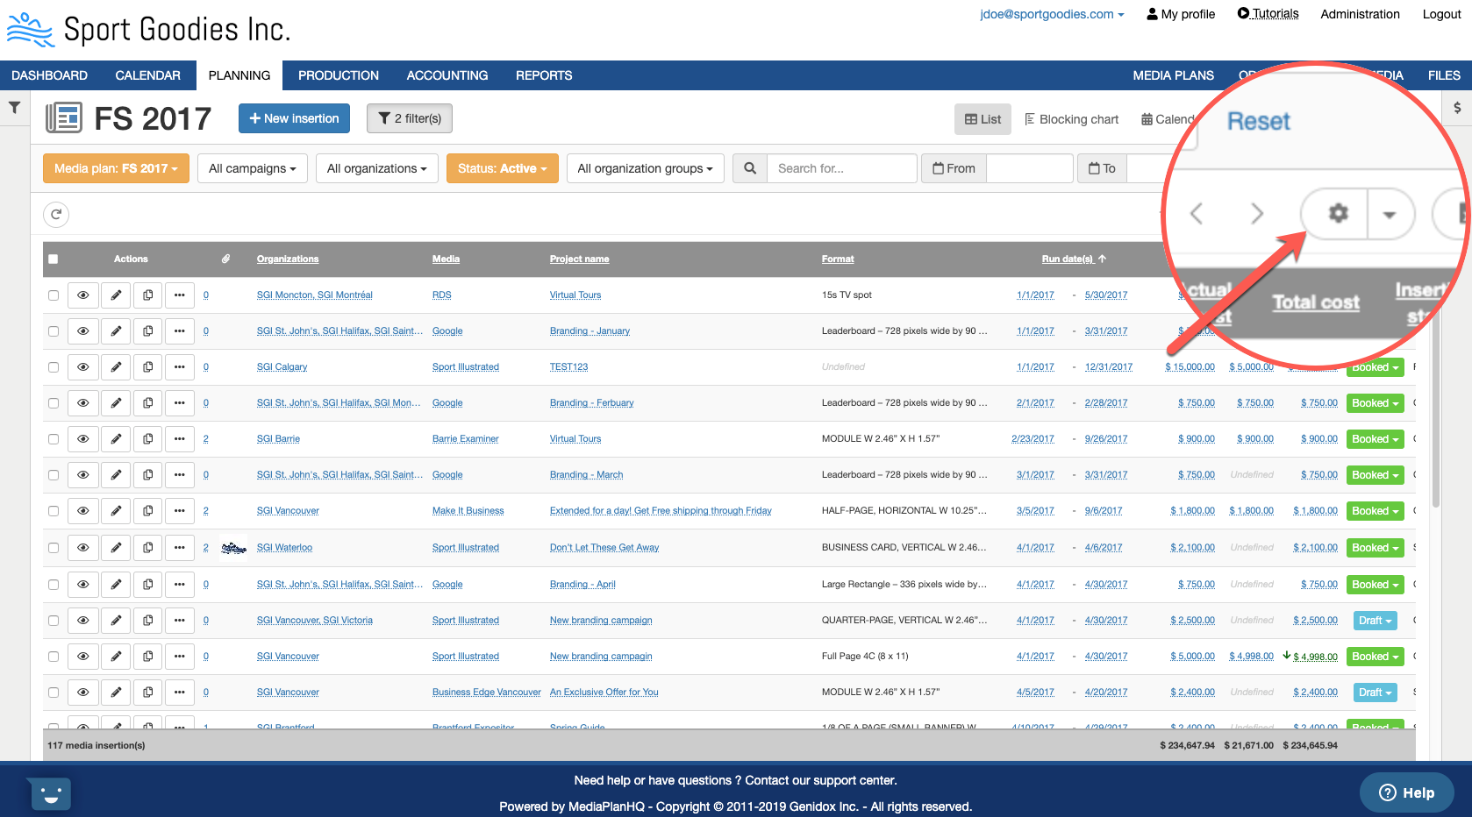Open the Virtual Tours project link for RDS
Viewport: 1472px width, 817px height.
point(575,295)
